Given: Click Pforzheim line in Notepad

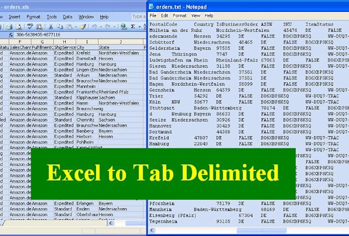Looking at the screenshot, I should 249,204.
